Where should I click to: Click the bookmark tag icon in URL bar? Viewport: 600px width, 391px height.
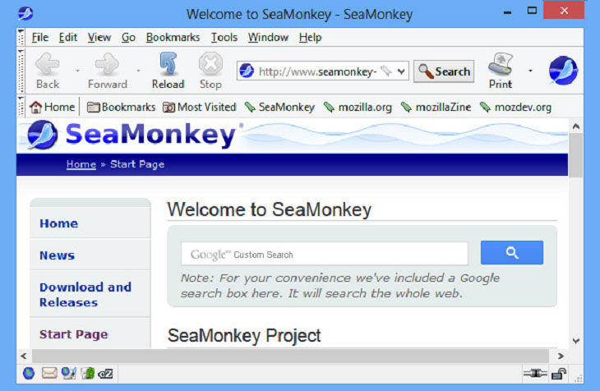point(386,71)
